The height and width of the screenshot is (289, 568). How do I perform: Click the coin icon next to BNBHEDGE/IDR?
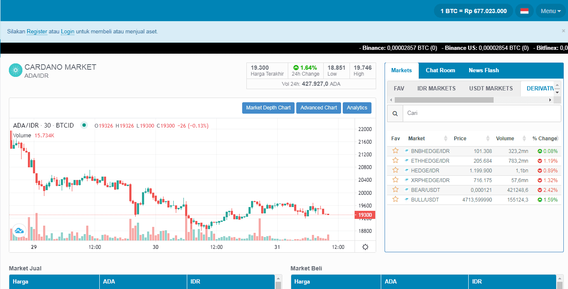[x=407, y=151]
